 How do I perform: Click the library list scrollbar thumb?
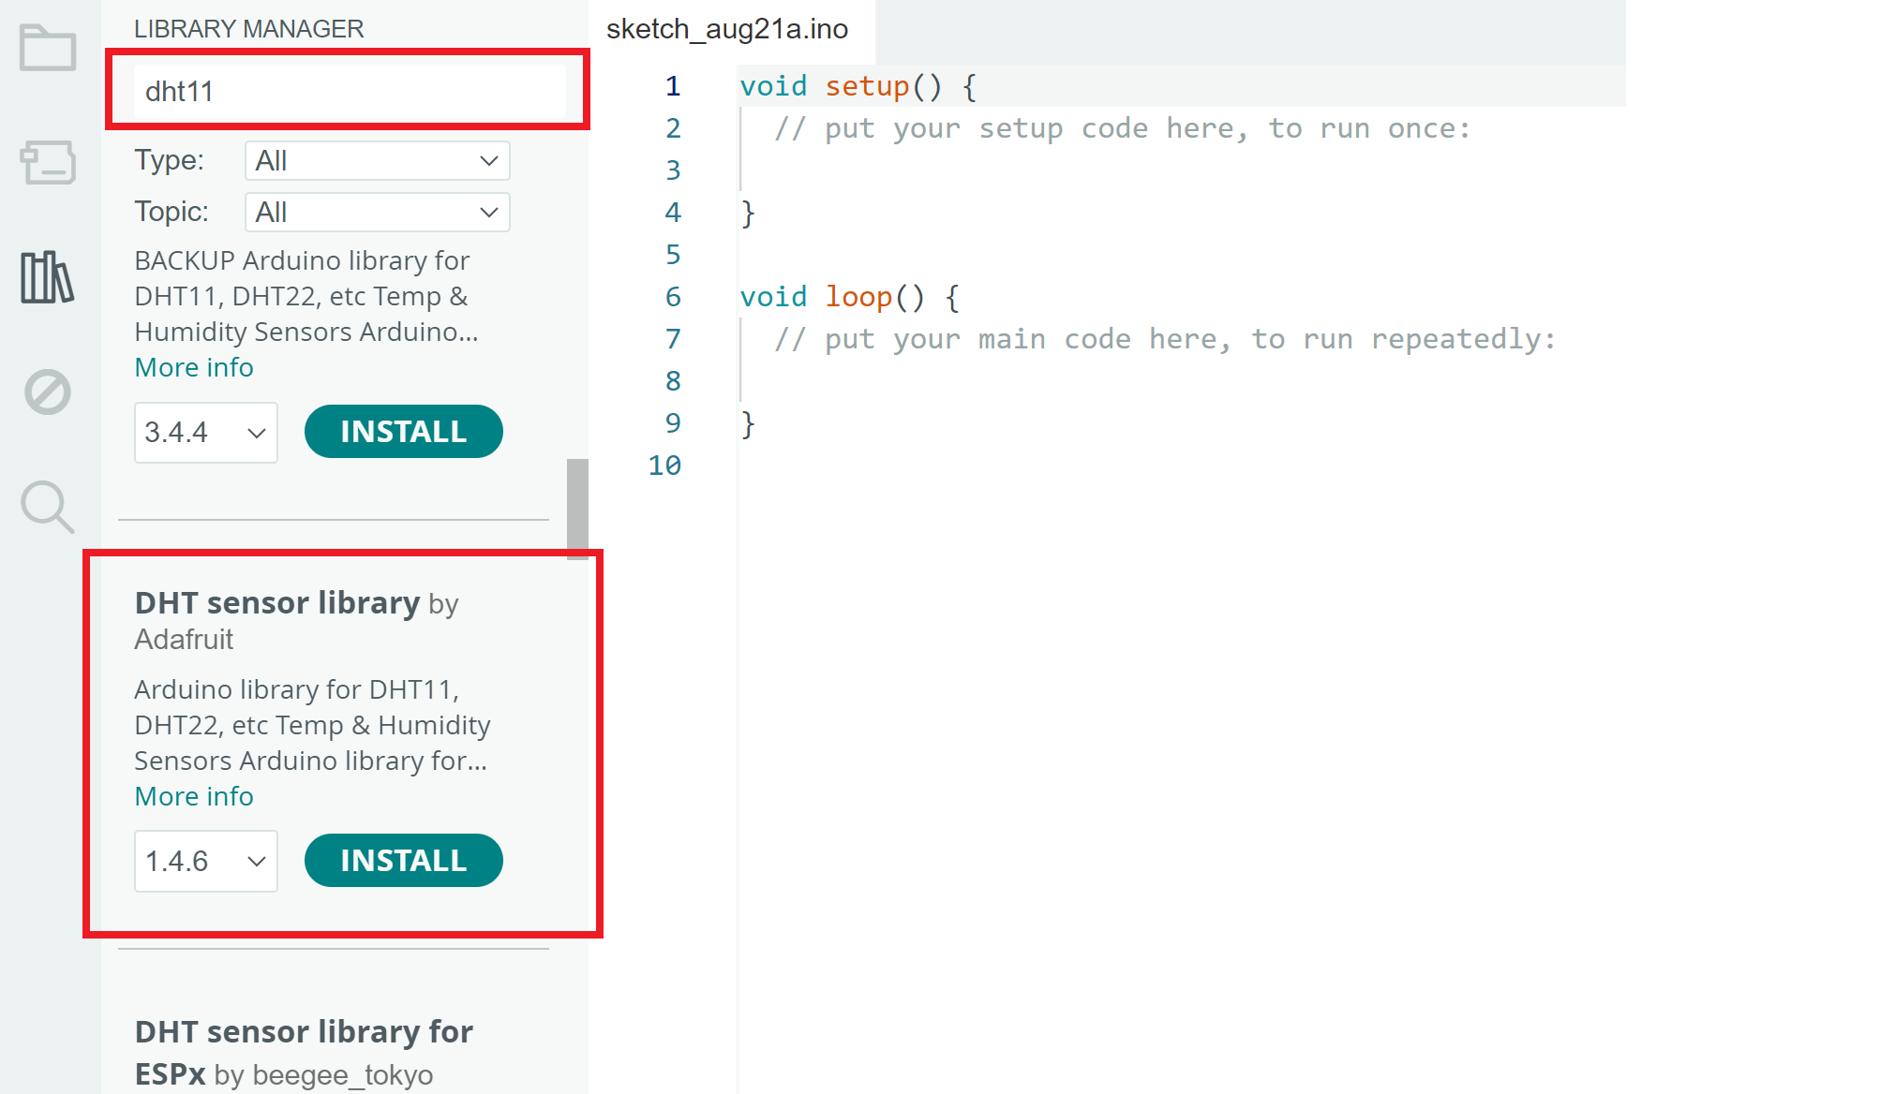[577, 508]
